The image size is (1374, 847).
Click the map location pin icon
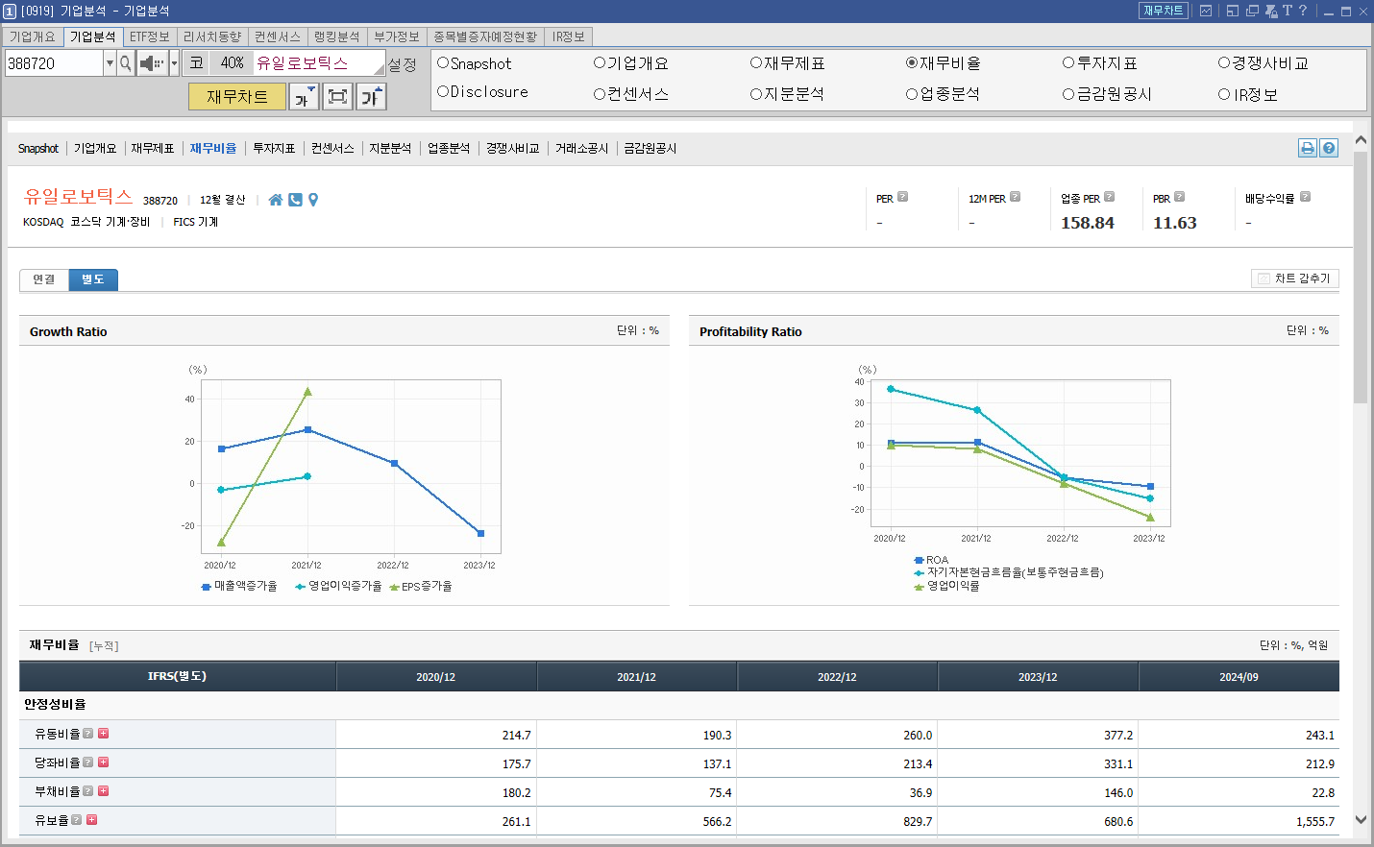313,200
